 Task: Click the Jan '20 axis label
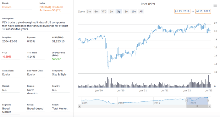(99, 90)
